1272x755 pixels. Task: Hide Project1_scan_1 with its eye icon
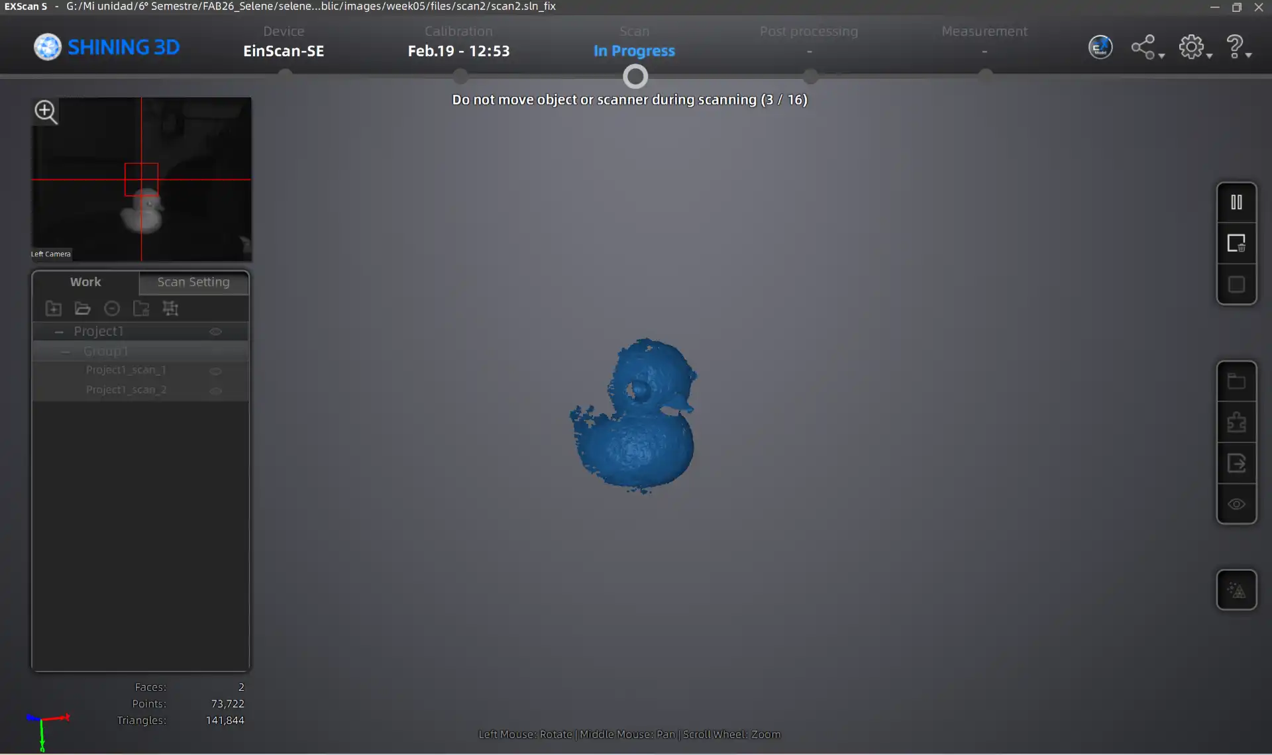click(215, 370)
